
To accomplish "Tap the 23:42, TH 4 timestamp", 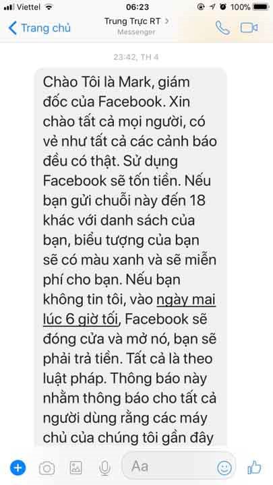I will click(x=135, y=57).
